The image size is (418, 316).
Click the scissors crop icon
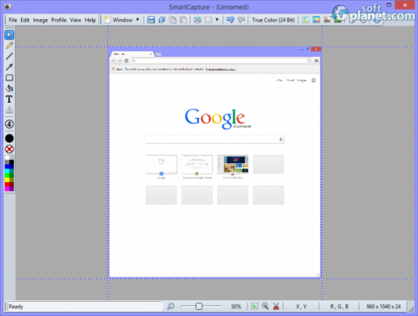(276, 306)
